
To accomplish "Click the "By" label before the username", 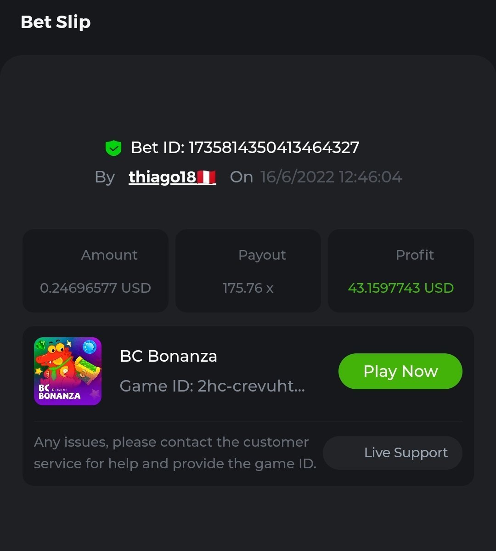I will coord(105,177).
